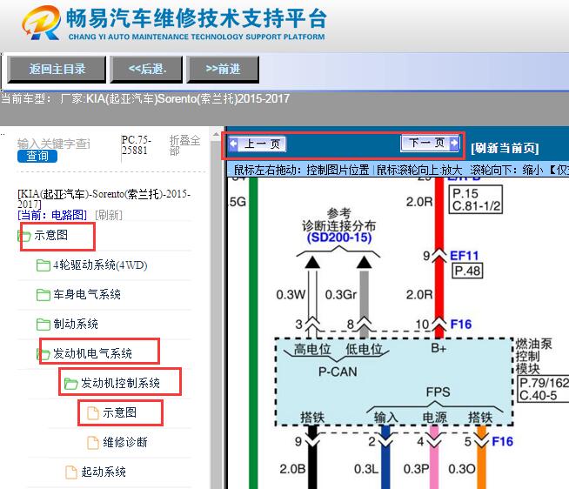Click the FPS label in module
Screen dimensions: 569x489
(438, 392)
